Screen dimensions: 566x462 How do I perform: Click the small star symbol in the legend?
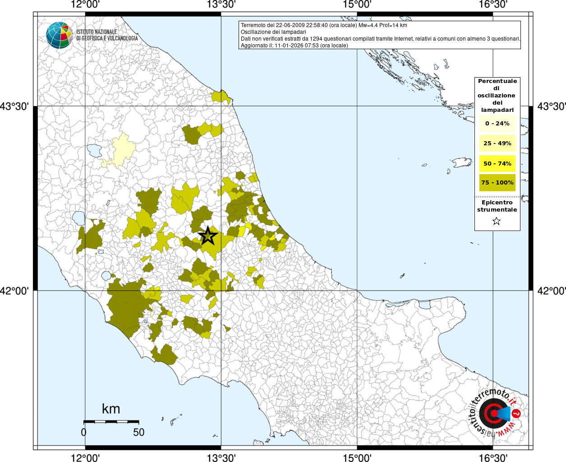pos(497,221)
